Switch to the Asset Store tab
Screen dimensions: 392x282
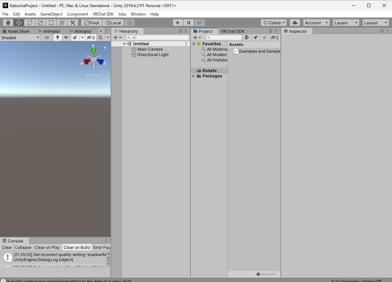click(x=16, y=31)
